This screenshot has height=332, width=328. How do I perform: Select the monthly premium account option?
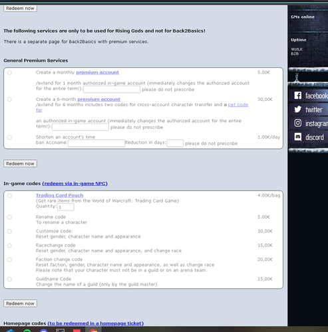pos(9,72)
